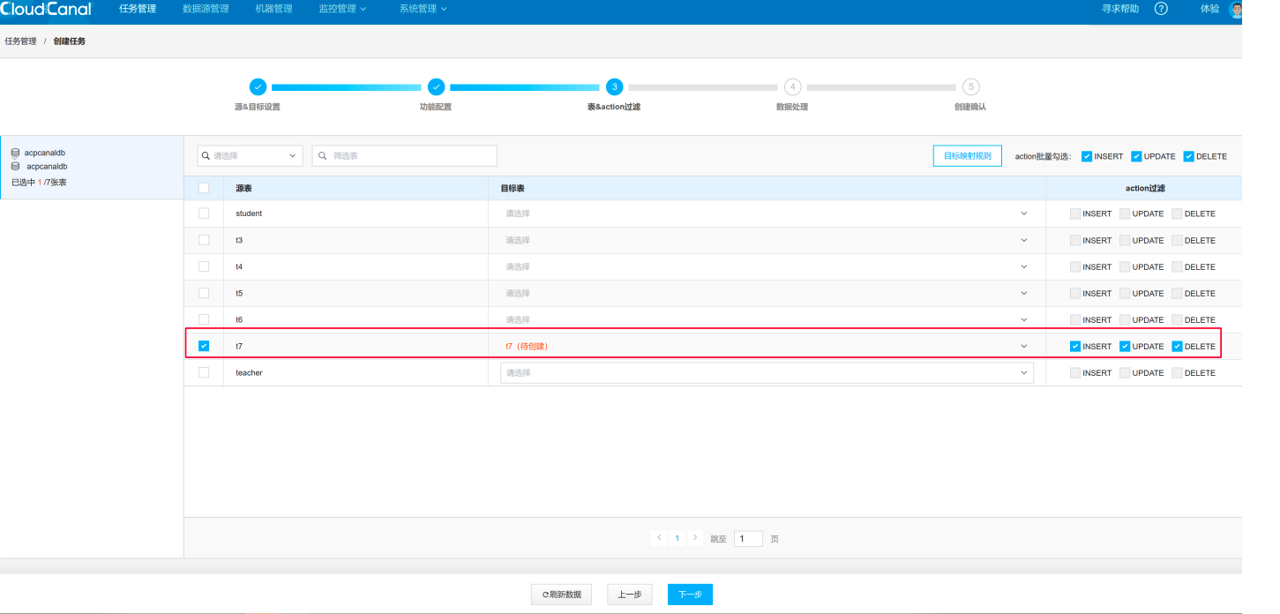Image resolution: width=1280 pixels, height=614 pixels.
Task: Click the user avatar icon
Action: tap(1236, 10)
